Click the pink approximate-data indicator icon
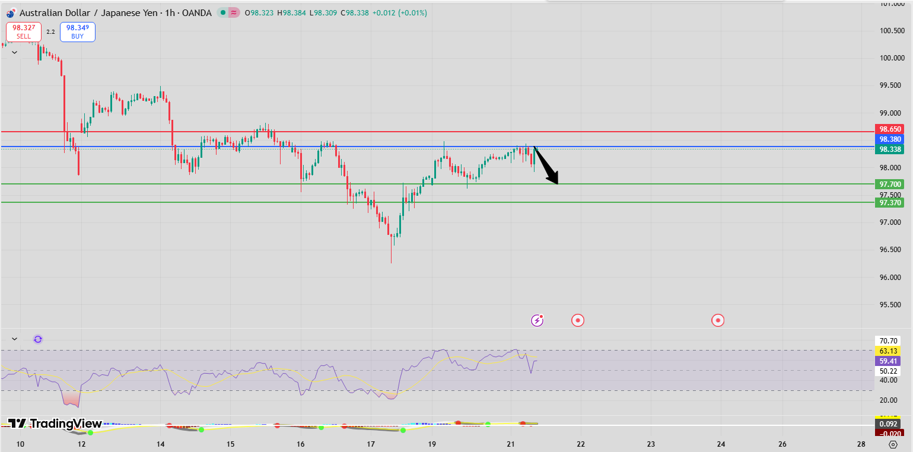The width and height of the screenshot is (913, 452). [x=234, y=12]
